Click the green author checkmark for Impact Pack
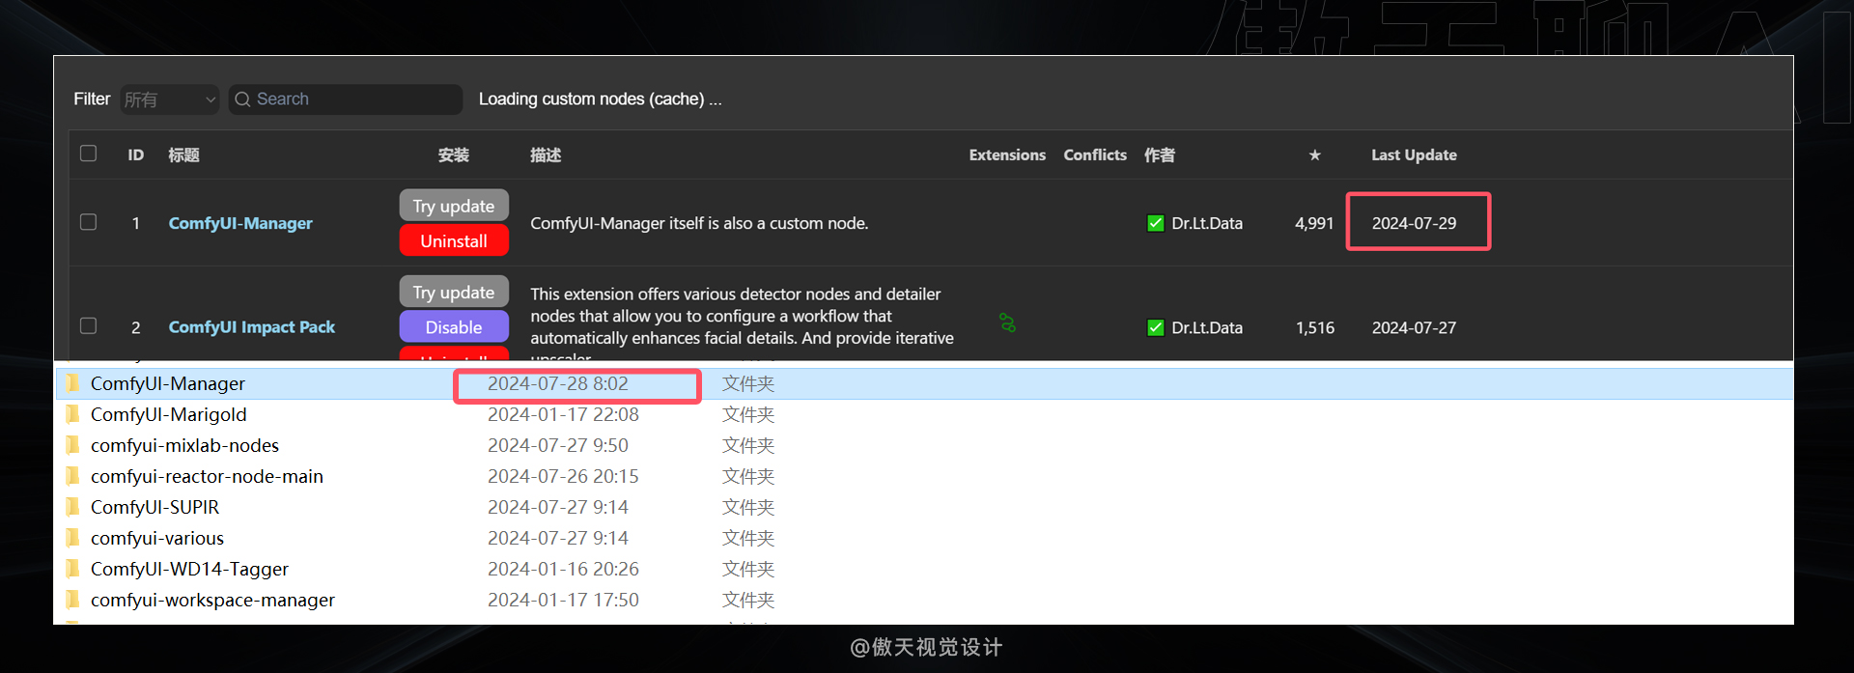This screenshot has height=673, width=1854. coord(1155,327)
